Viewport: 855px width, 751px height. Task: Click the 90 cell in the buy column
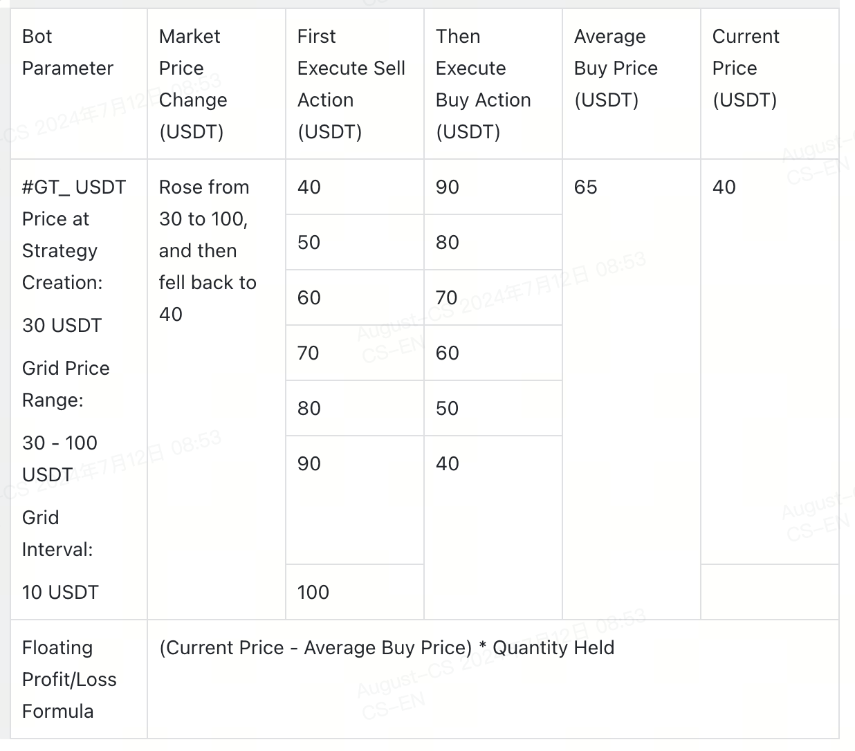pos(448,187)
